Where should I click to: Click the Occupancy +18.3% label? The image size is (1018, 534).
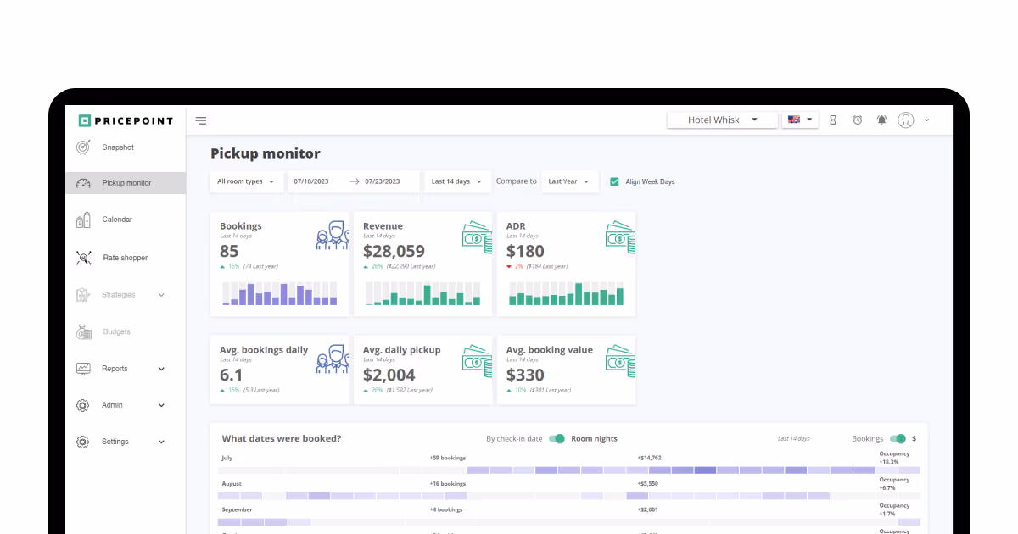(x=894, y=458)
